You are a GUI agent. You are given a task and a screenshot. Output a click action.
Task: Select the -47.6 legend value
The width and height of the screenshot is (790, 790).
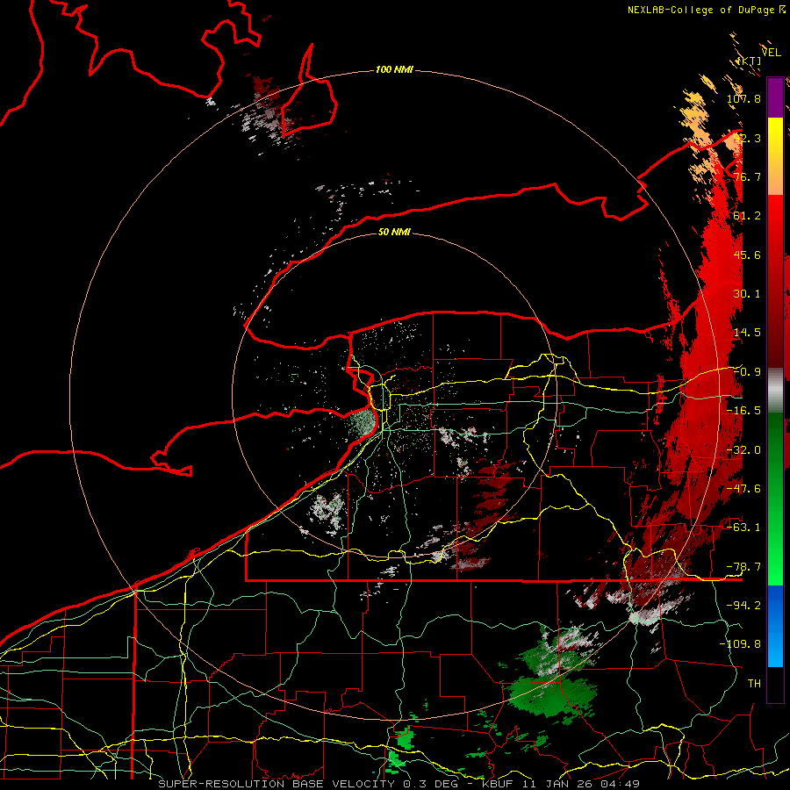[743, 489]
